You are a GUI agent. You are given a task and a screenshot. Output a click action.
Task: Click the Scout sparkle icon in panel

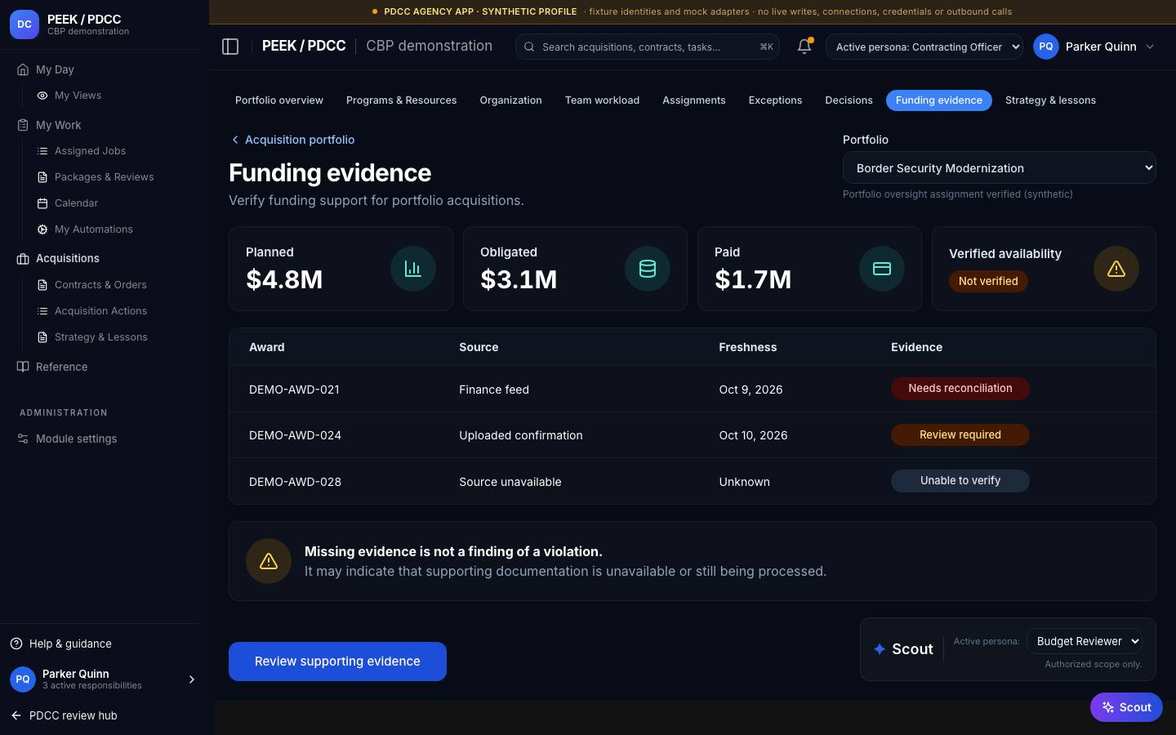[x=880, y=648]
